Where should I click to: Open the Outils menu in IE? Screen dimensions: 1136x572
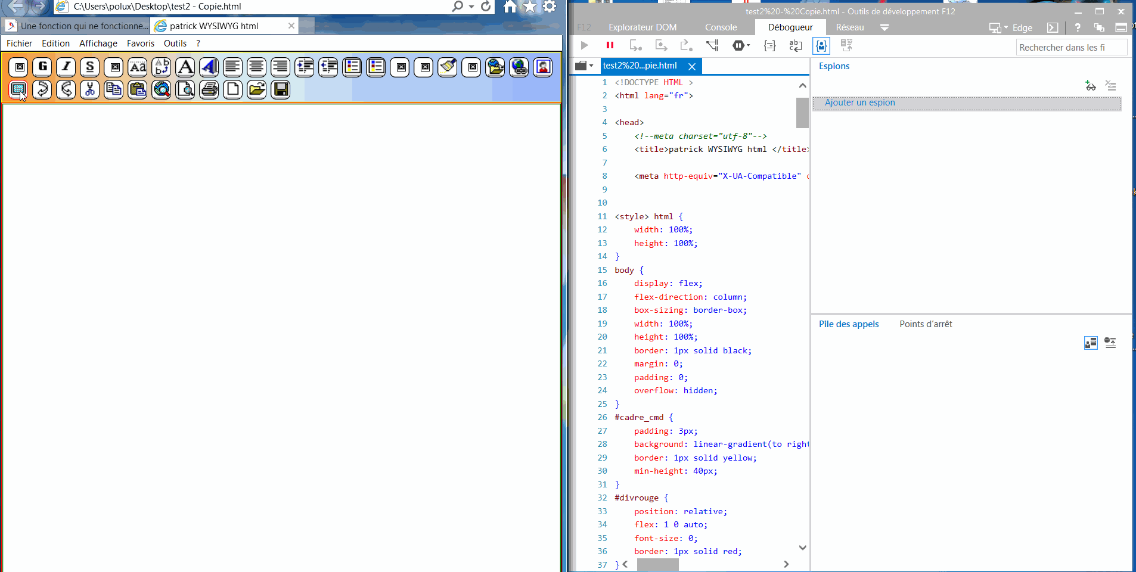pos(175,43)
